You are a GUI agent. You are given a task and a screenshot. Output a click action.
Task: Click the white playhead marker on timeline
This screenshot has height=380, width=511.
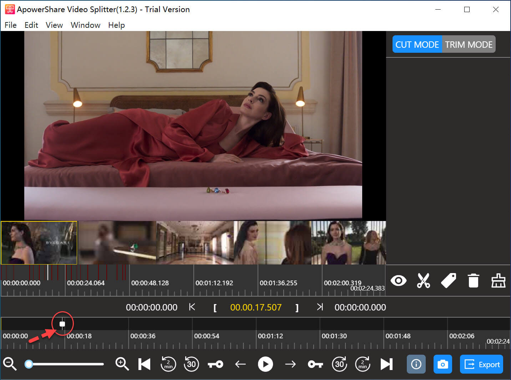click(x=62, y=324)
